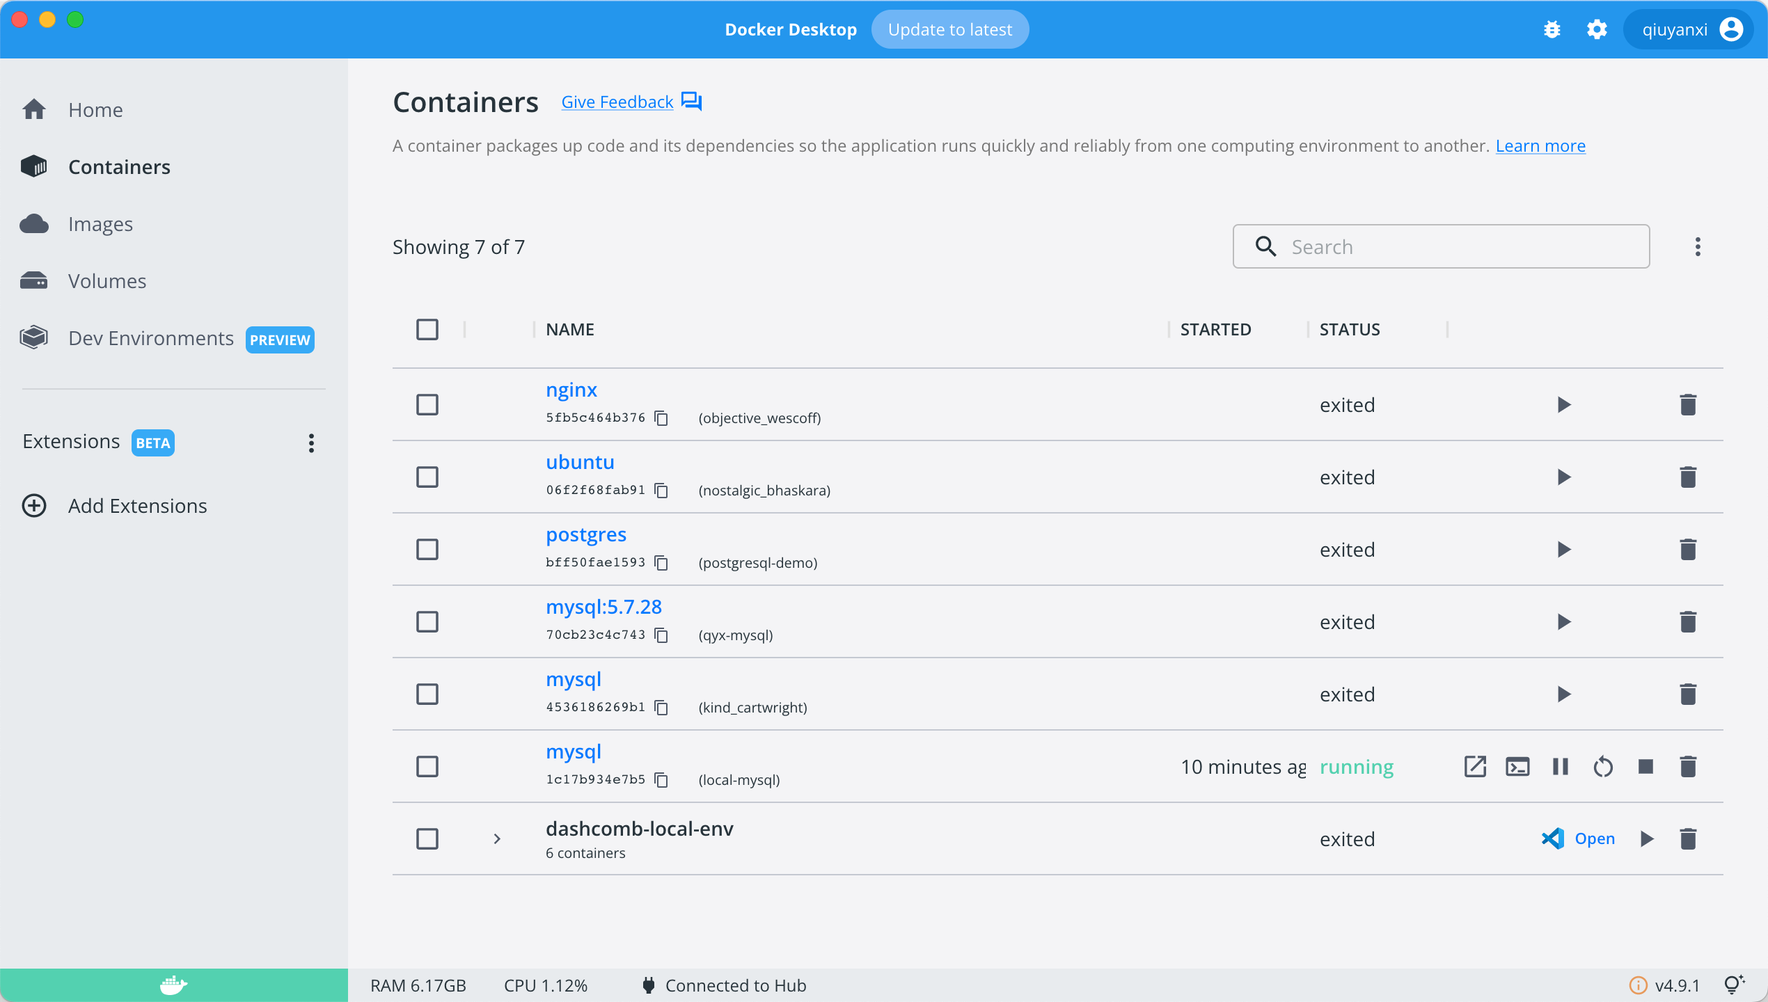Image resolution: width=1768 pixels, height=1002 pixels.
Task: Check the ubuntu row checkbox
Action: [427, 477]
